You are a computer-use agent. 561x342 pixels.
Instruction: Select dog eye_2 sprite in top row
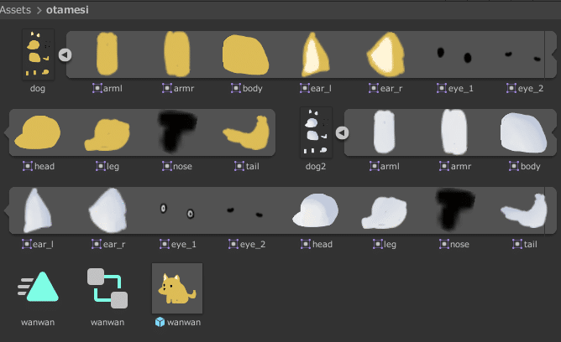pyautogui.click(x=523, y=56)
